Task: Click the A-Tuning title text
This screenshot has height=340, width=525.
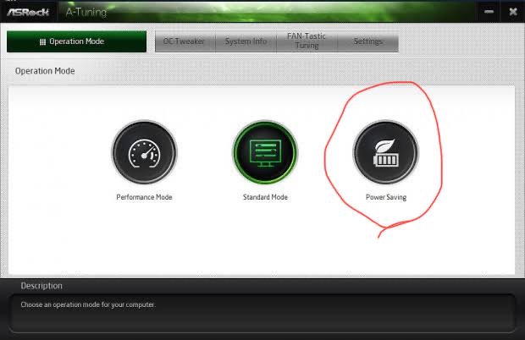Action: pos(86,13)
